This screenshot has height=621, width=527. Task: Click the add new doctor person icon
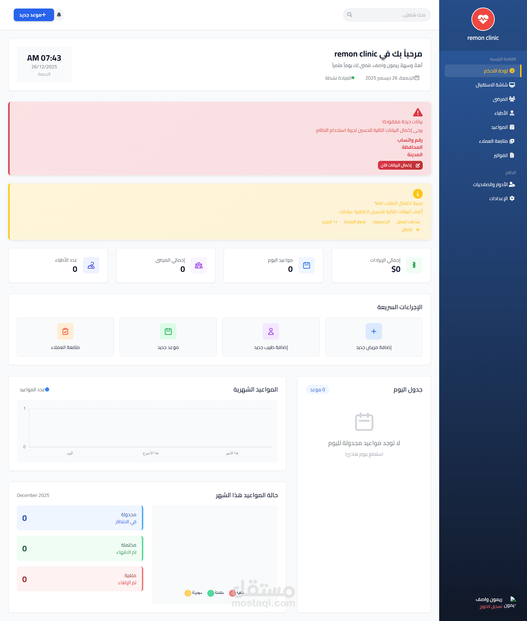pyautogui.click(x=271, y=331)
